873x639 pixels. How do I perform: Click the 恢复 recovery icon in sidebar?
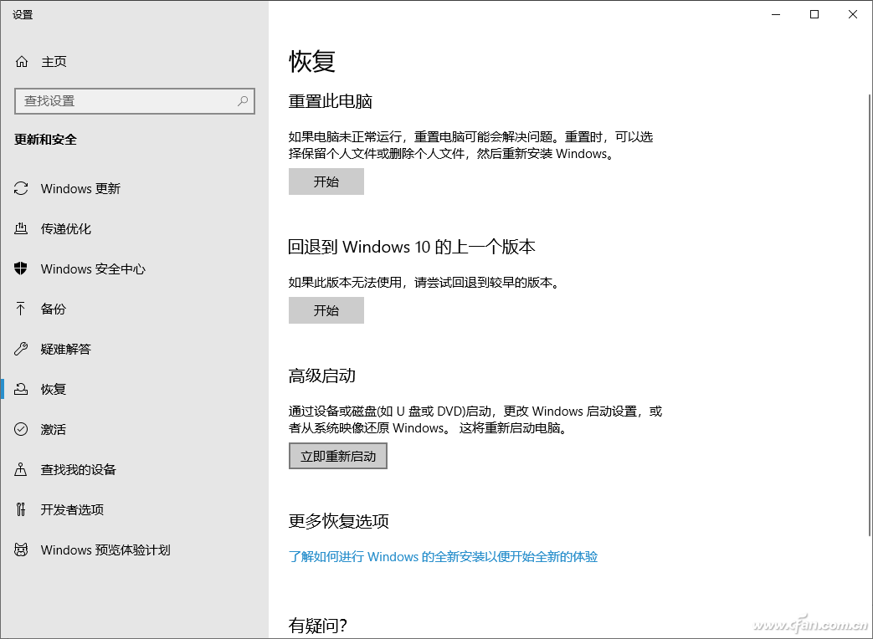coord(21,389)
